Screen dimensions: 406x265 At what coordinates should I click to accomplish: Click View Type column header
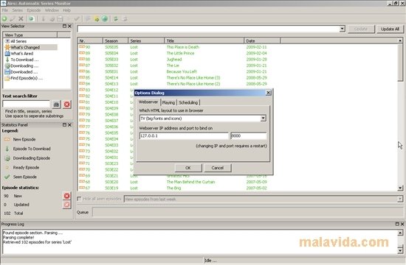(30, 35)
